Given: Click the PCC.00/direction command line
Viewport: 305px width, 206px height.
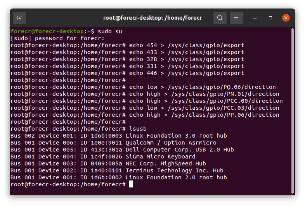Looking at the screenshot, I should pyautogui.click(x=147, y=101).
